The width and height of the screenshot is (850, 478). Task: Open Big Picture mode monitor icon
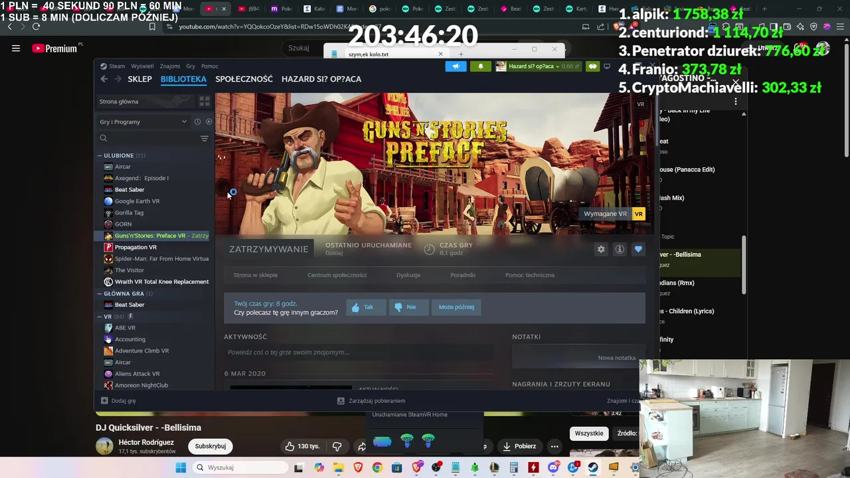click(x=606, y=66)
